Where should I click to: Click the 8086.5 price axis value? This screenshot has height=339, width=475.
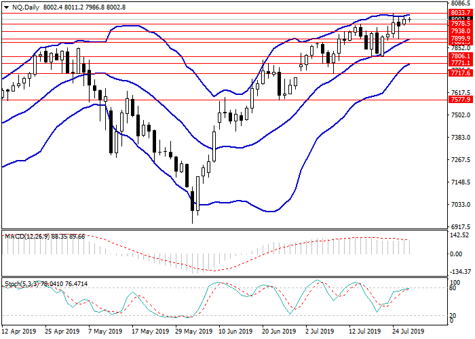click(461, 3)
